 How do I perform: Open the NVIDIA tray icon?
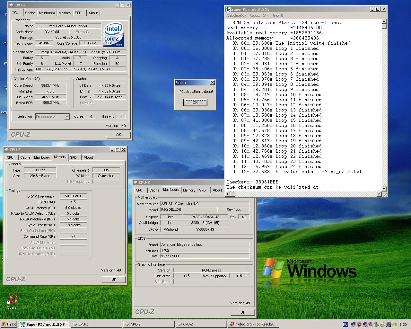click(394, 325)
